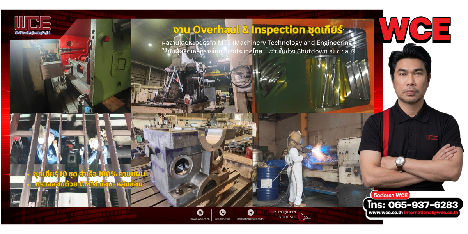Open the international@wce.co.th email link
The image size is (468, 234).
coord(431,213)
